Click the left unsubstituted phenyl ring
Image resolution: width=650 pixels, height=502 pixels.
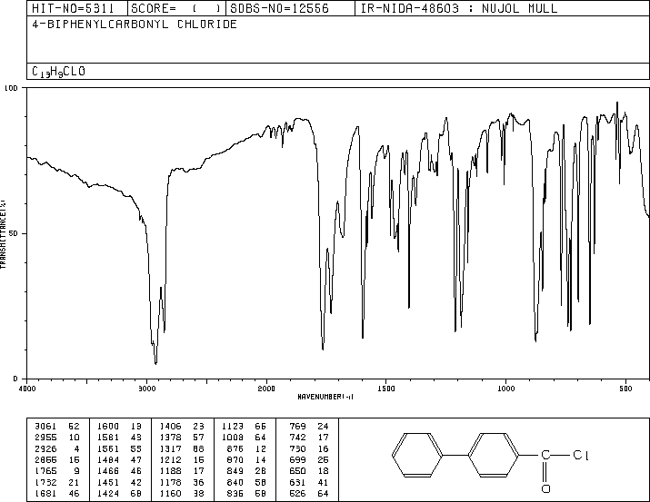click(x=417, y=455)
